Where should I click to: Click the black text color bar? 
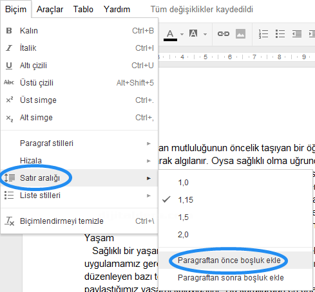coord(170,40)
